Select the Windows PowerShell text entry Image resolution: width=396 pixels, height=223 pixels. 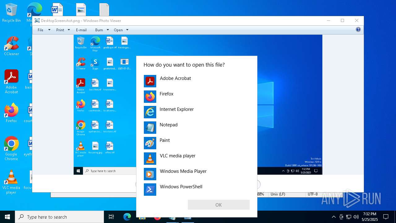(181, 187)
